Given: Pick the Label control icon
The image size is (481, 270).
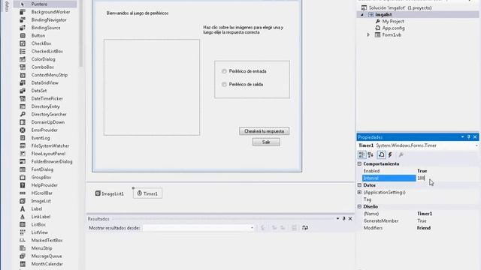Looking at the screenshot, I should [23, 208].
